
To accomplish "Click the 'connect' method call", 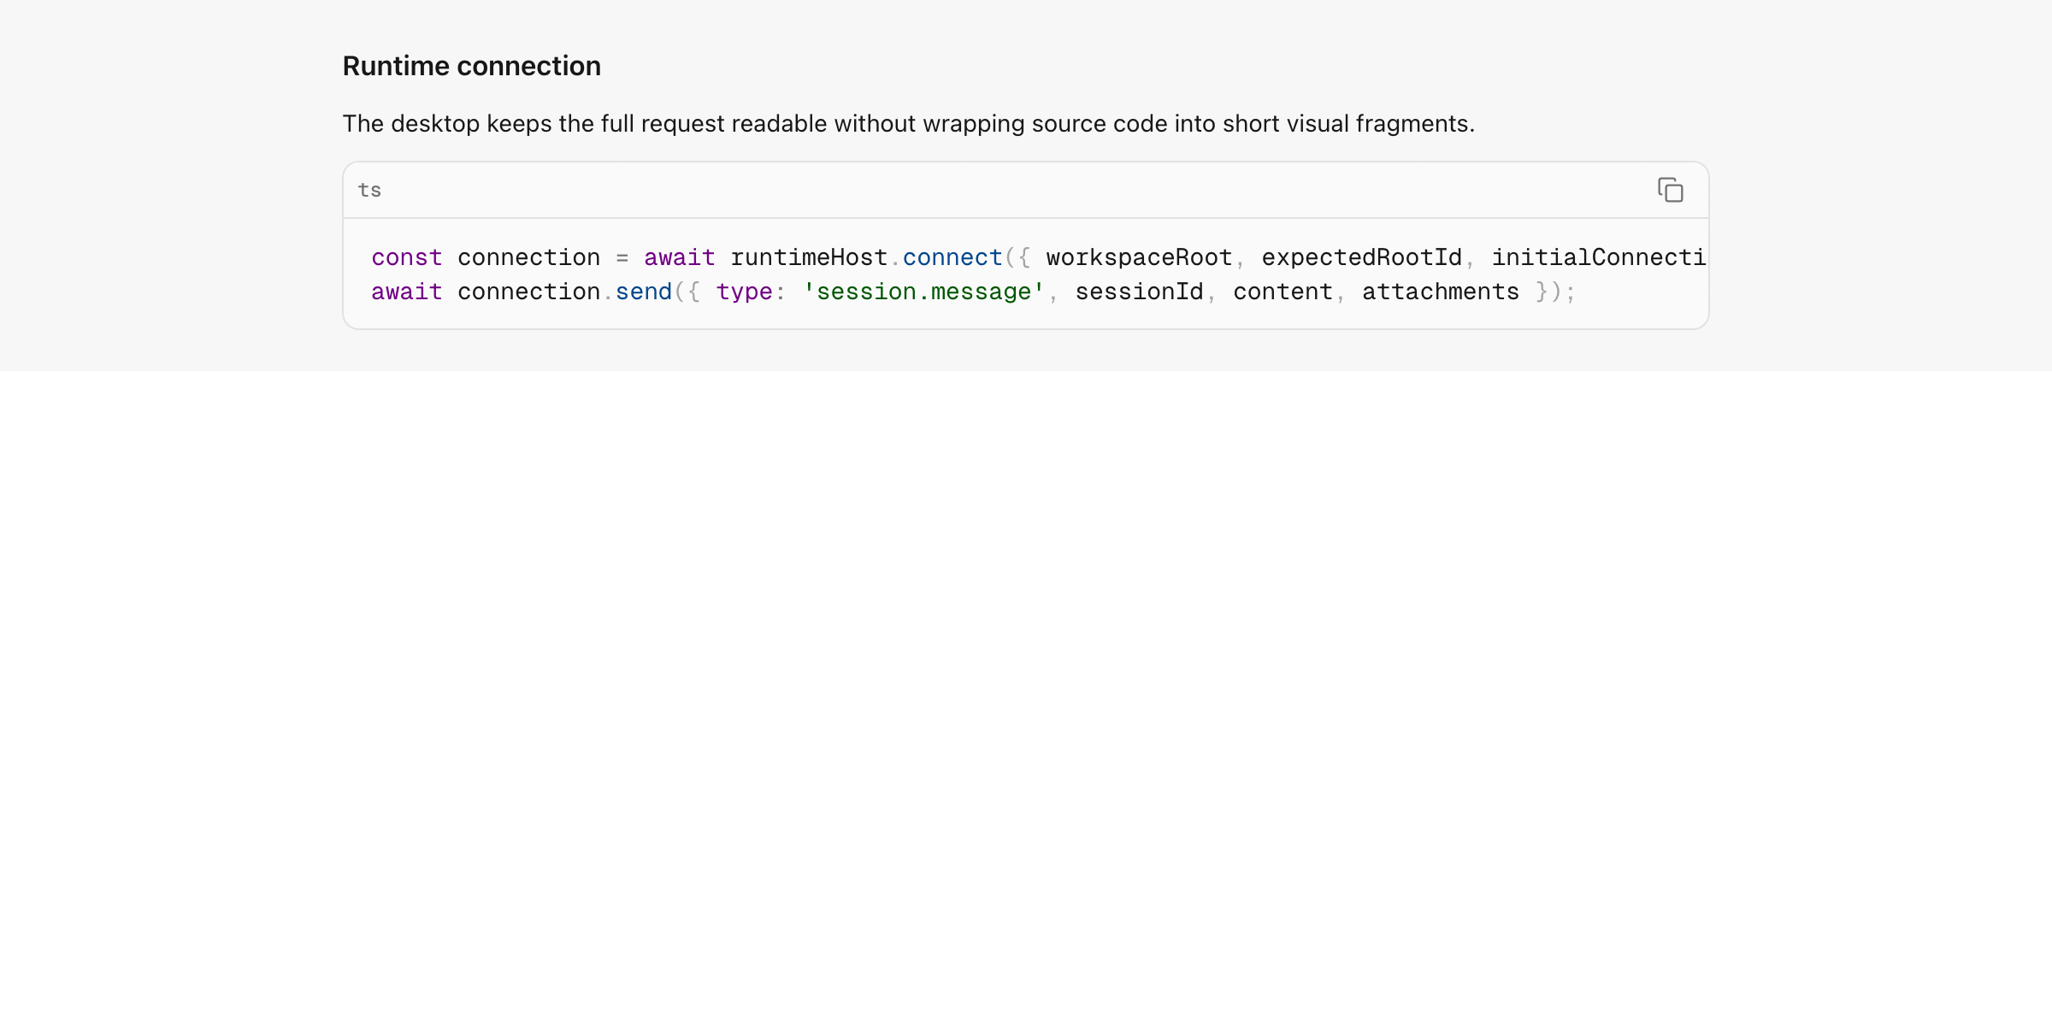I will (952, 257).
